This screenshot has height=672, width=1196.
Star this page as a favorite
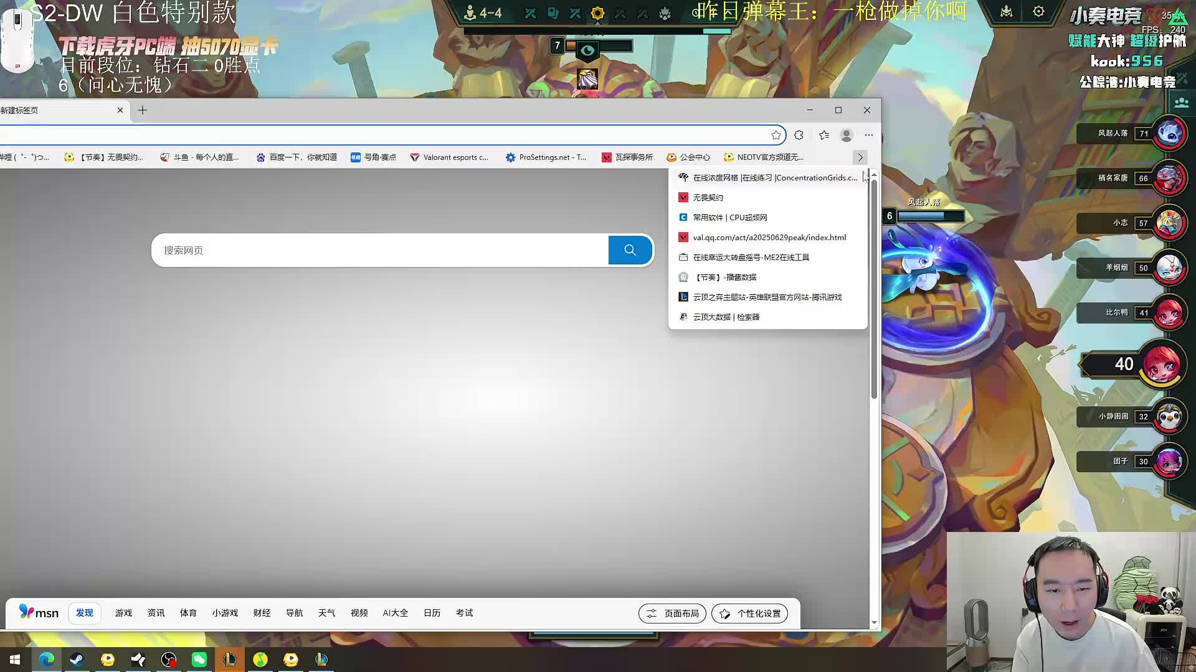point(776,135)
